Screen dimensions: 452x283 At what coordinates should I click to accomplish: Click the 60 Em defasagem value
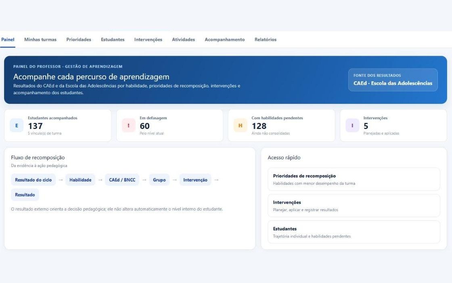click(145, 126)
